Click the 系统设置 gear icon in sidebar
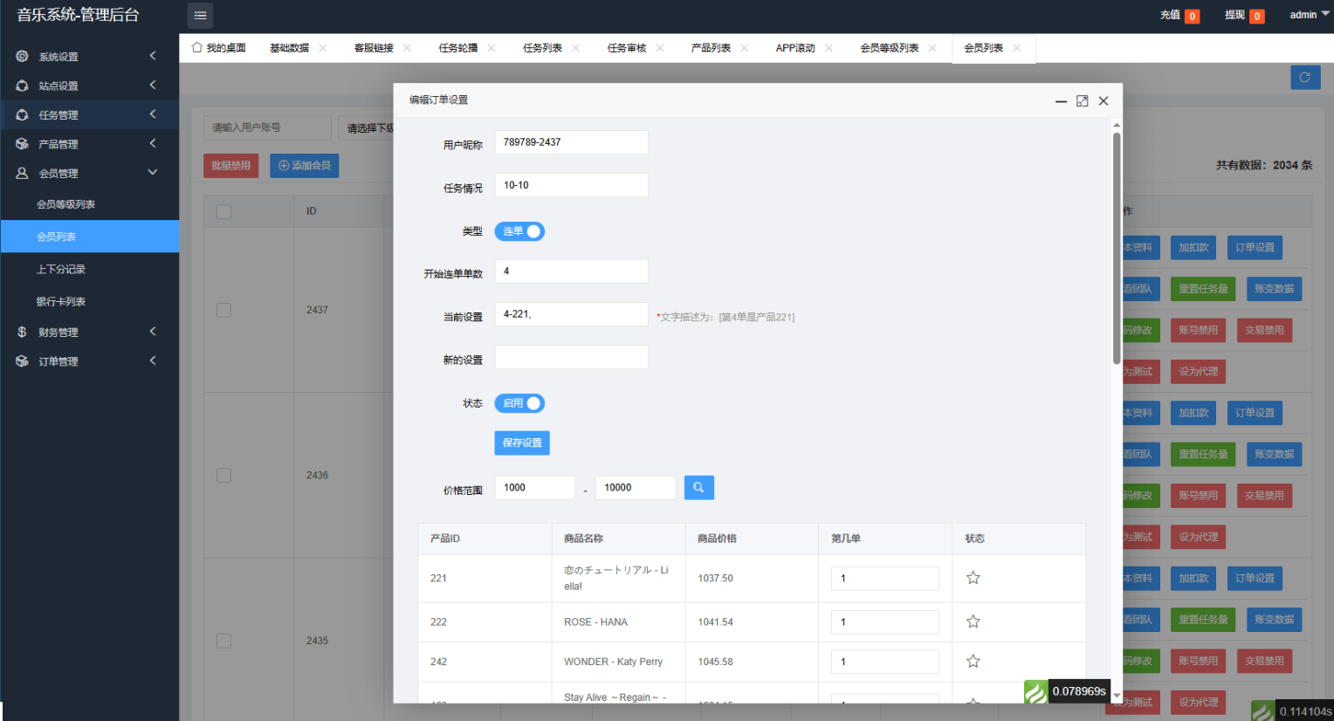This screenshot has height=721, width=1334. [x=23, y=56]
